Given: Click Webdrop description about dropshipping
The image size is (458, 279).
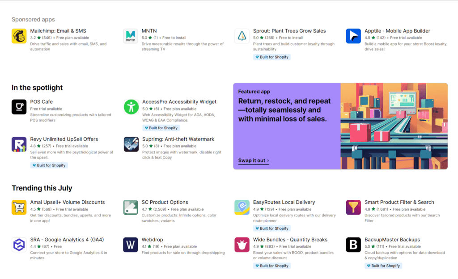Looking at the screenshot, I should tap(183, 253).
